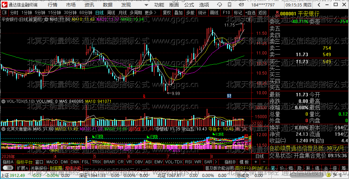Click the refresh/connection icon in title bar
Screen dimensions: 349x179
click(220, 5)
